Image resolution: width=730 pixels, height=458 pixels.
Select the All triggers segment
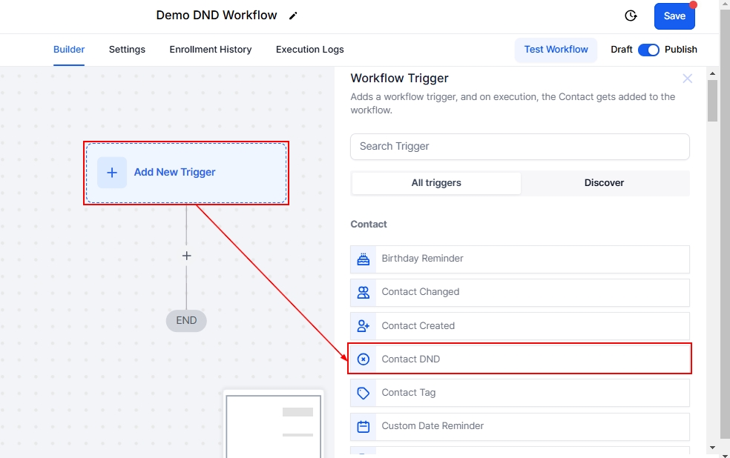coord(436,183)
